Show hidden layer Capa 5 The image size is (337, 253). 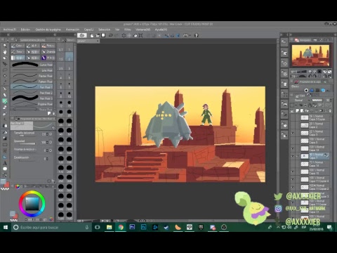tap(293, 141)
